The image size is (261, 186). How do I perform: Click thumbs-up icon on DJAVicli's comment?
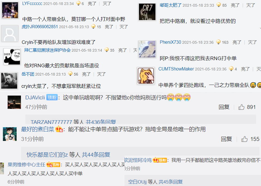[241, 107]
